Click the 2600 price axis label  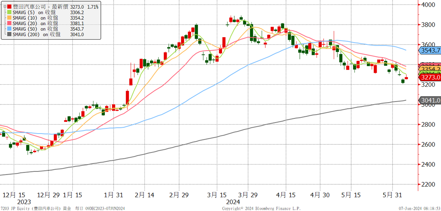click(x=428, y=144)
